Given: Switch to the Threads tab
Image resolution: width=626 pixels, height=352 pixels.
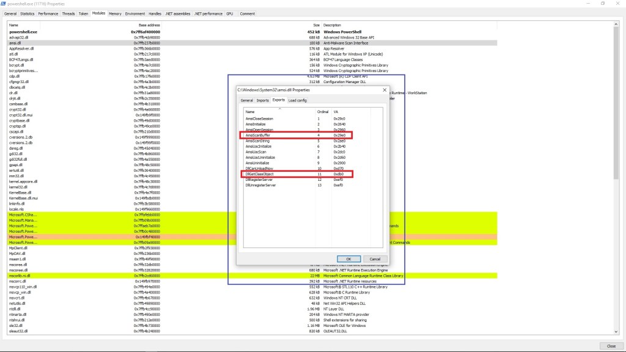Looking at the screenshot, I should [x=68, y=13].
